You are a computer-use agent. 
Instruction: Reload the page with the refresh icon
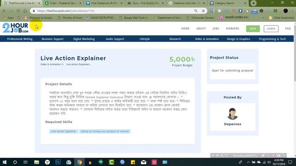(18, 11)
